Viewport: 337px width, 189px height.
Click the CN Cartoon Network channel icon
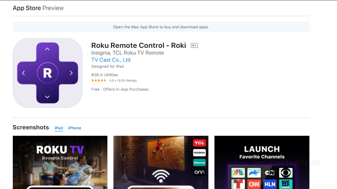pyautogui.click(x=270, y=172)
